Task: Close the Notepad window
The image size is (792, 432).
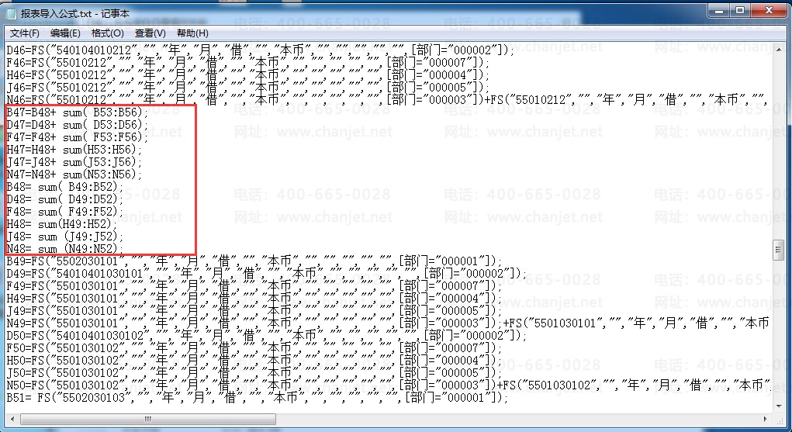Action: 769,10
